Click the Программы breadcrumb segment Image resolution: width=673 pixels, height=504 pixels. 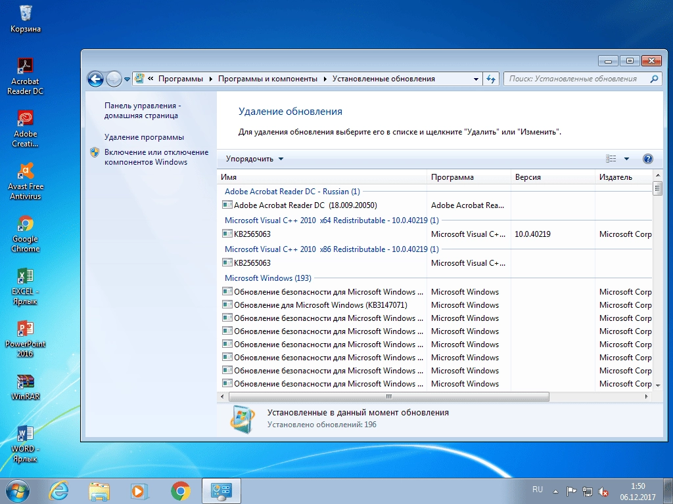point(181,79)
